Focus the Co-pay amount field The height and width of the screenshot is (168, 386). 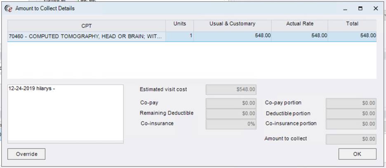coord(231,103)
